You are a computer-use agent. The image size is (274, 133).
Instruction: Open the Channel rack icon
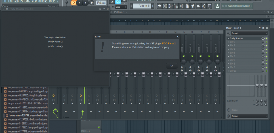[165, 6]
